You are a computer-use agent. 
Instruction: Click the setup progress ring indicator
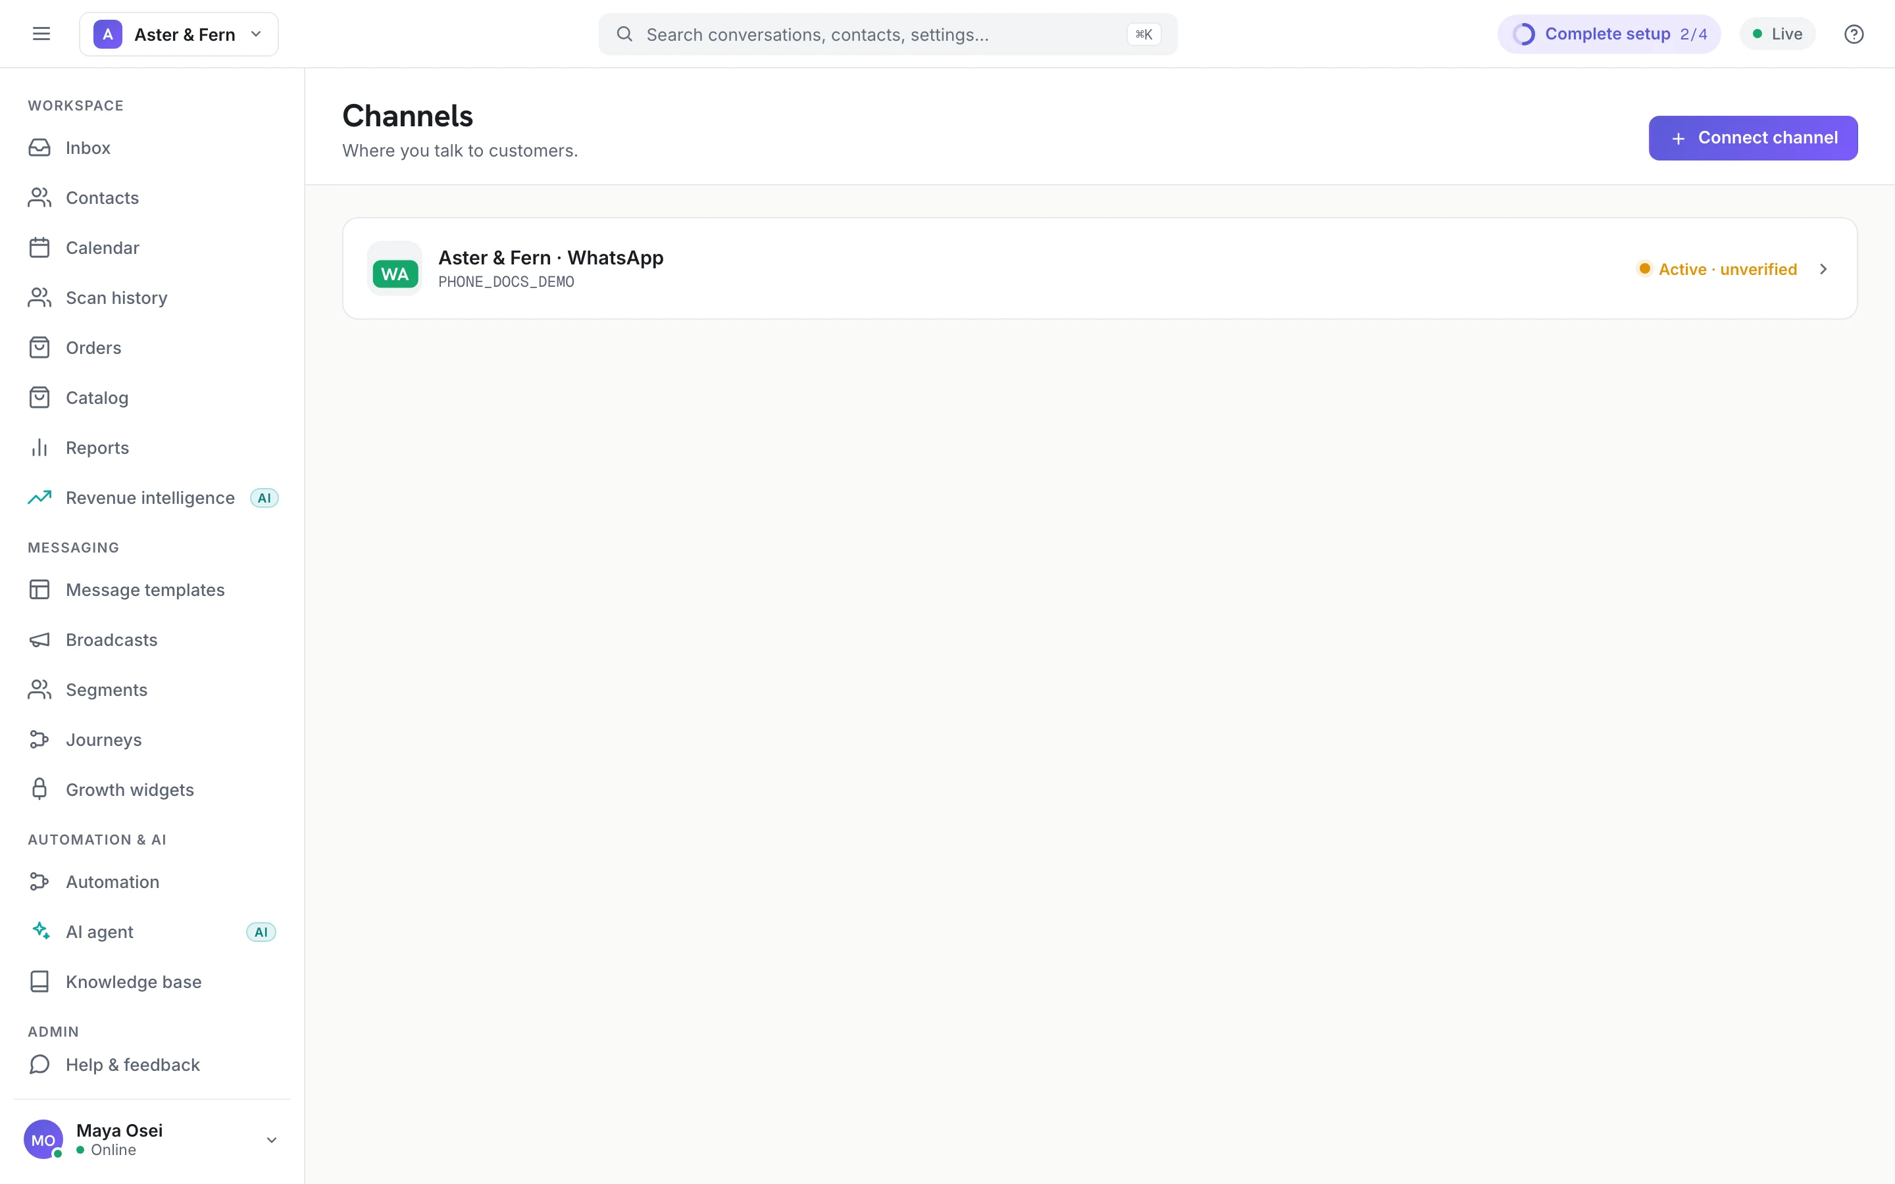pyautogui.click(x=1524, y=34)
